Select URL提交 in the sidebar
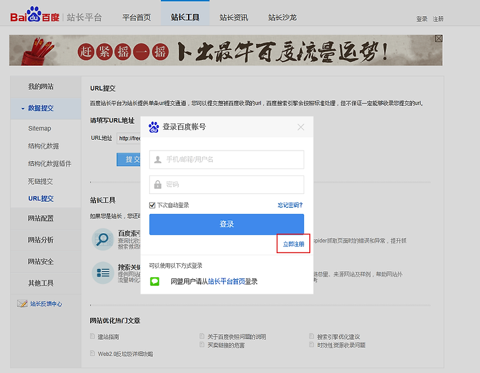Viewport: 480px width, 373px height. pos(41,198)
